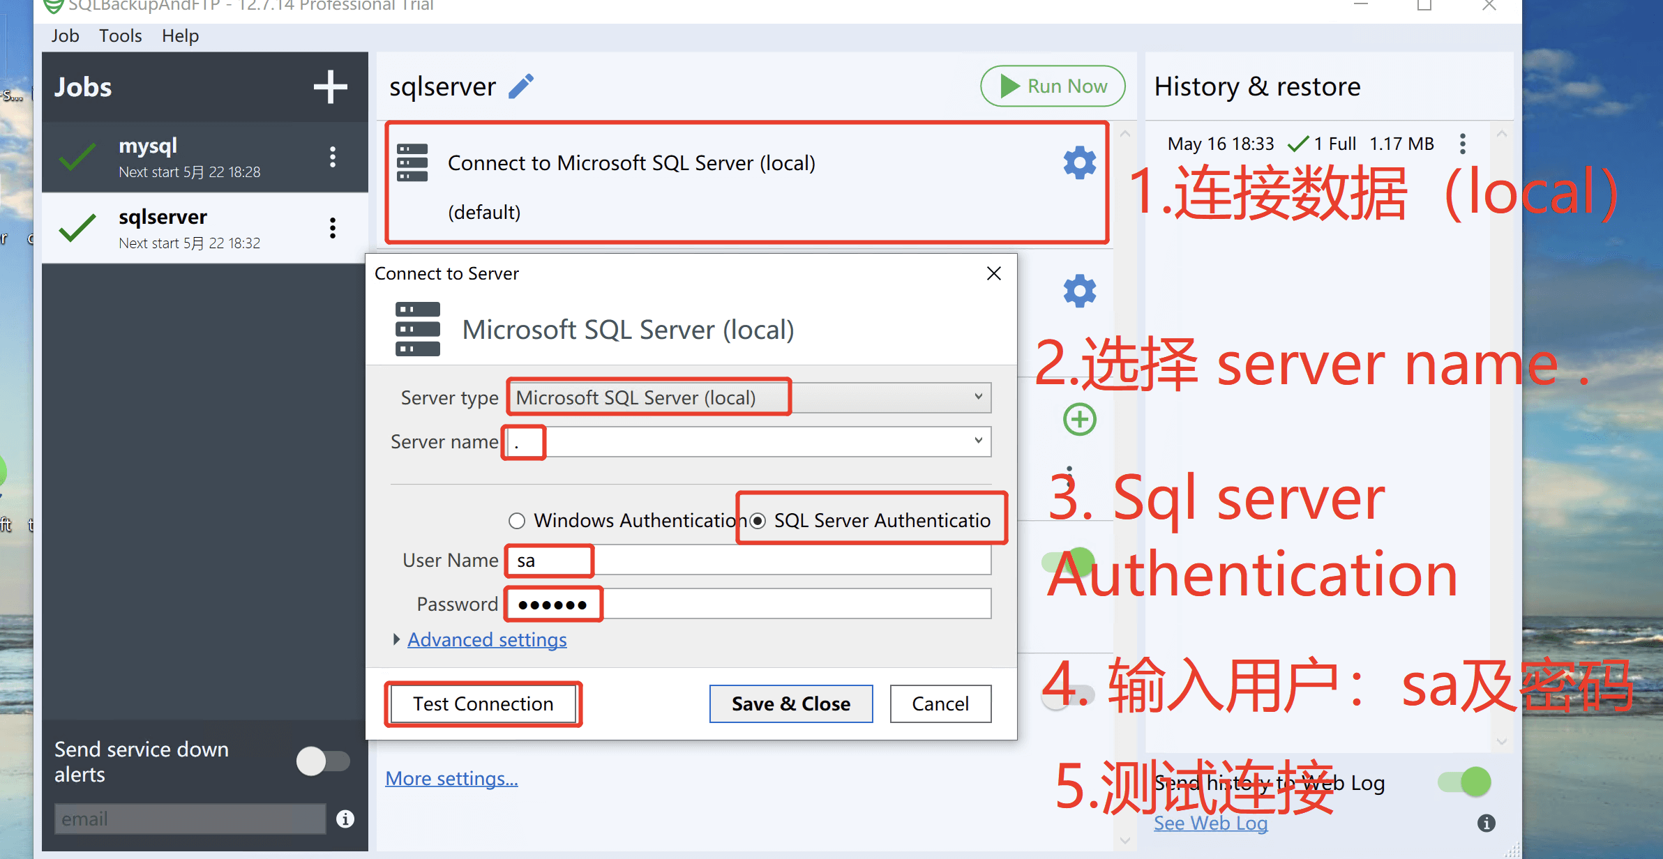The height and width of the screenshot is (859, 1663).
Task: Click the User Name input field
Action: point(749,560)
